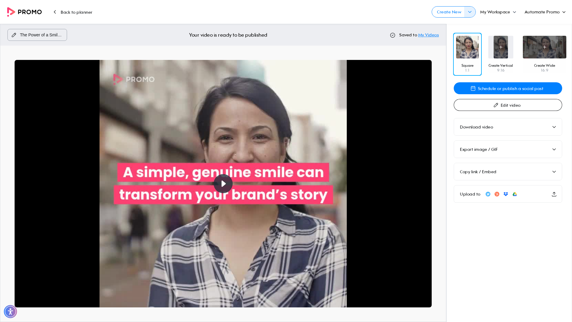Expand the Download video section
This screenshot has width=572, height=322.
click(508, 127)
